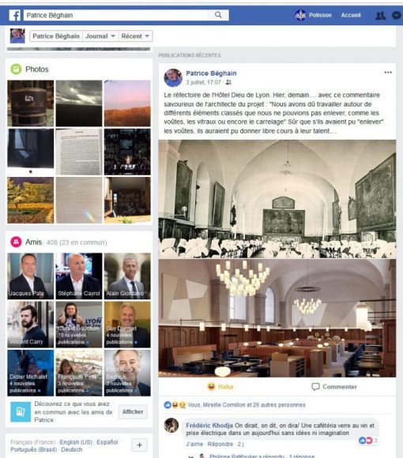403x458 pixels.
Task: Open post options three-dots menu
Action: tap(388, 73)
